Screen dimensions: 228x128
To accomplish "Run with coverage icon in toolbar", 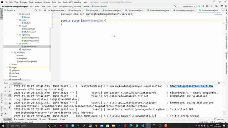I will [x=207, y=6].
